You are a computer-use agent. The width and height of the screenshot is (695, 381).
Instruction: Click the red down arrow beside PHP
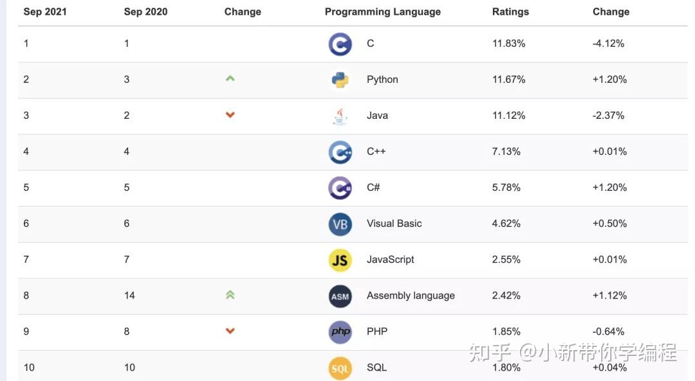click(230, 331)
